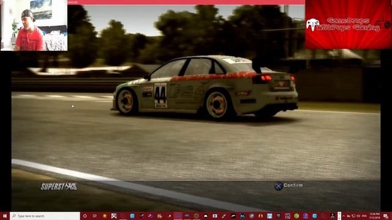
Task: Click the webcam feed thumbnail
Action: 34,26
